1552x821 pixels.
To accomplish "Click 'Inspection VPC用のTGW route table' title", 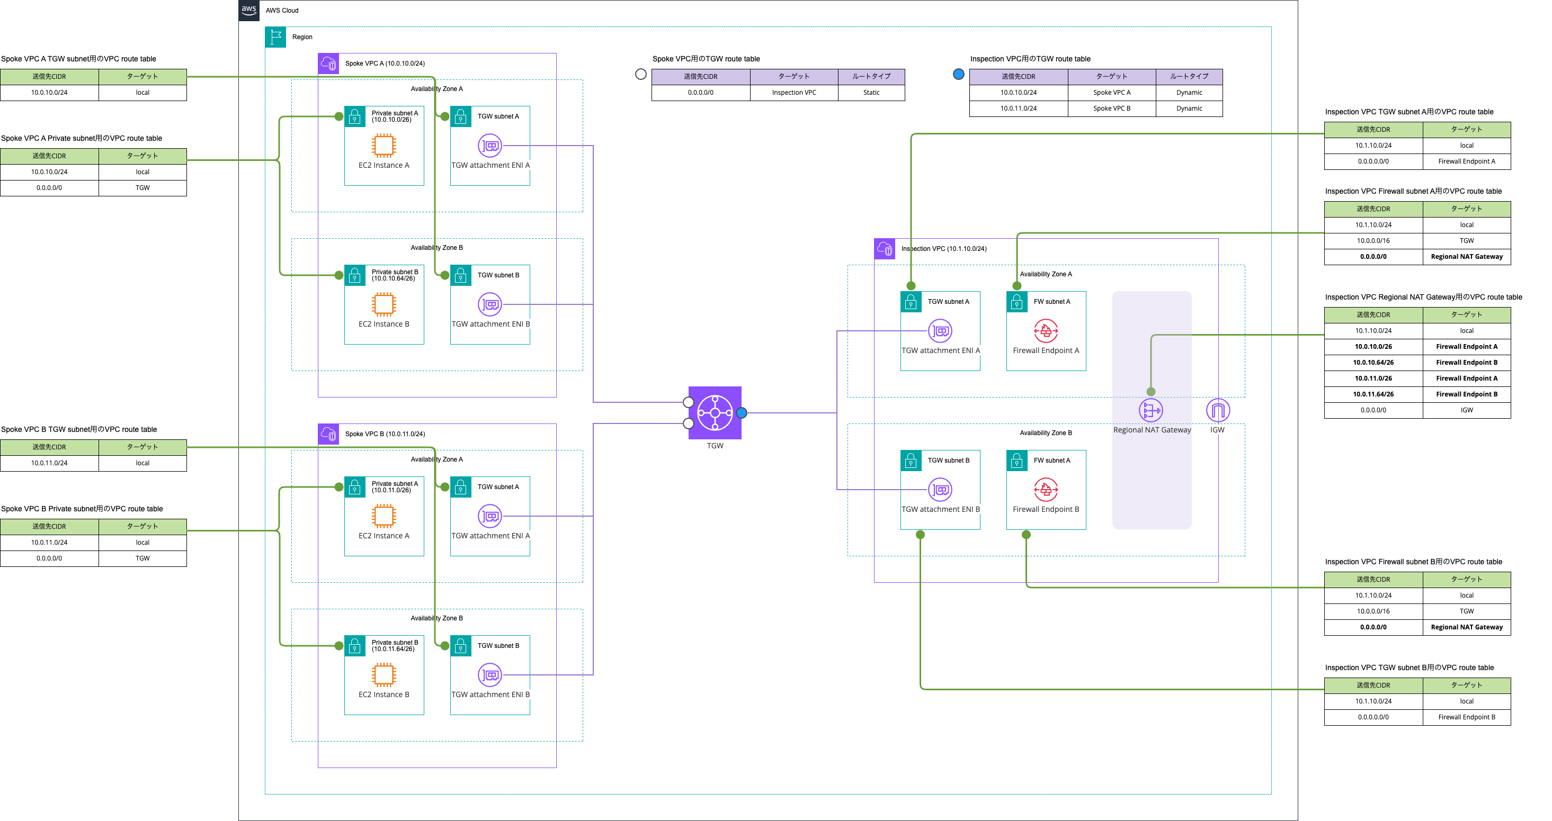I will click(x=1030, y=59).
